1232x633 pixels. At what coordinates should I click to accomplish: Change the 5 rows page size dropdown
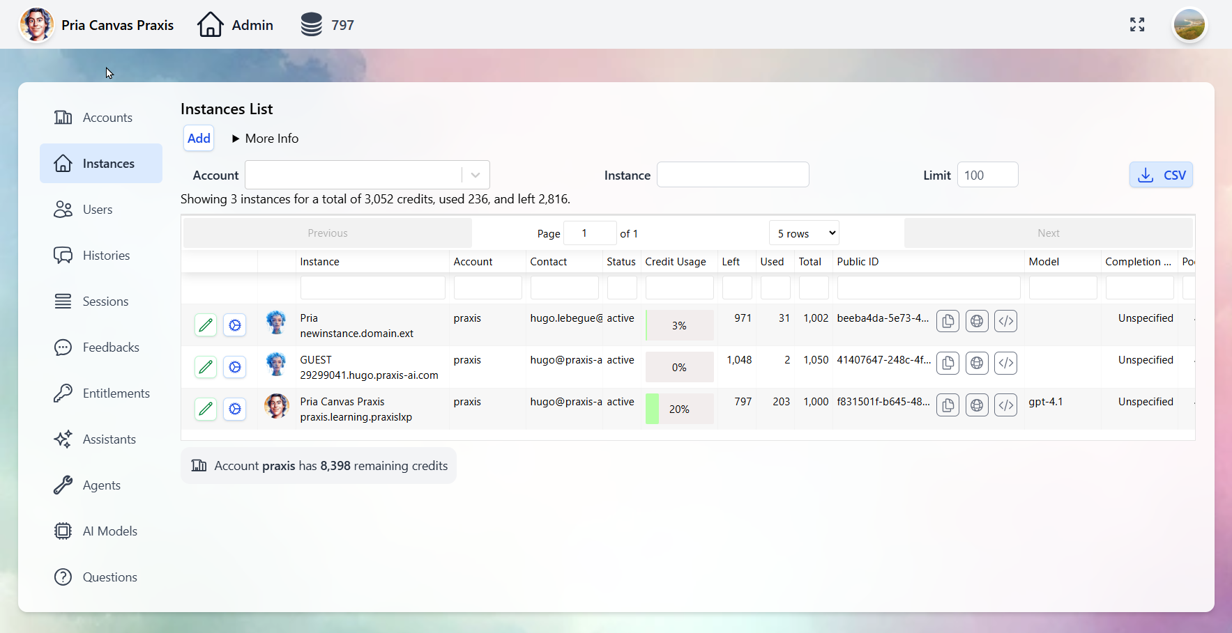pyautogui.click(x=804, y=233)
